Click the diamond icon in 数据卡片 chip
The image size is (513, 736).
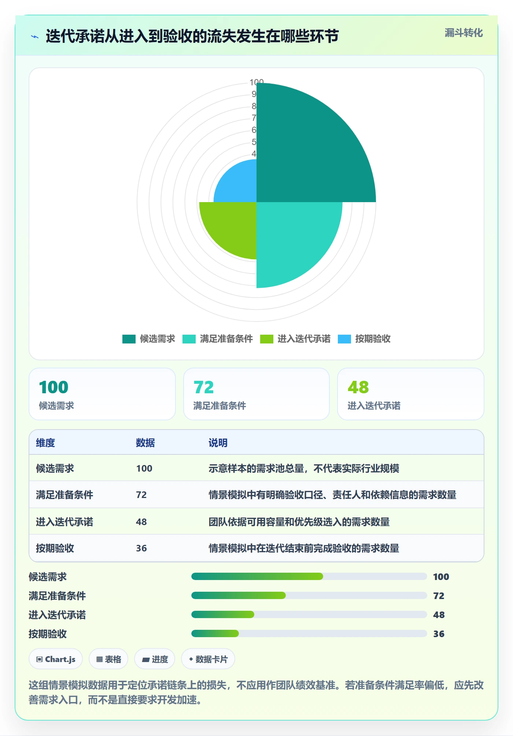[x=191, y=659]
